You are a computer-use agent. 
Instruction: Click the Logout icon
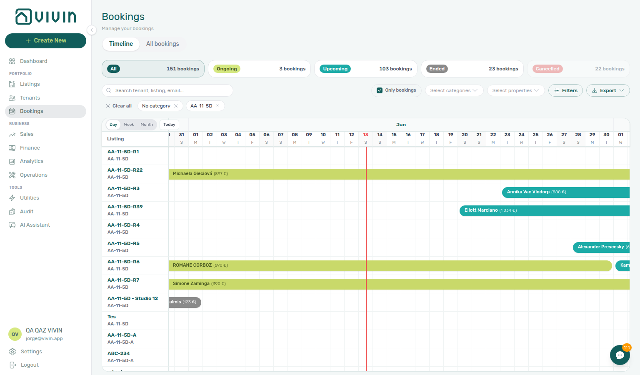[x=12, y=365]
